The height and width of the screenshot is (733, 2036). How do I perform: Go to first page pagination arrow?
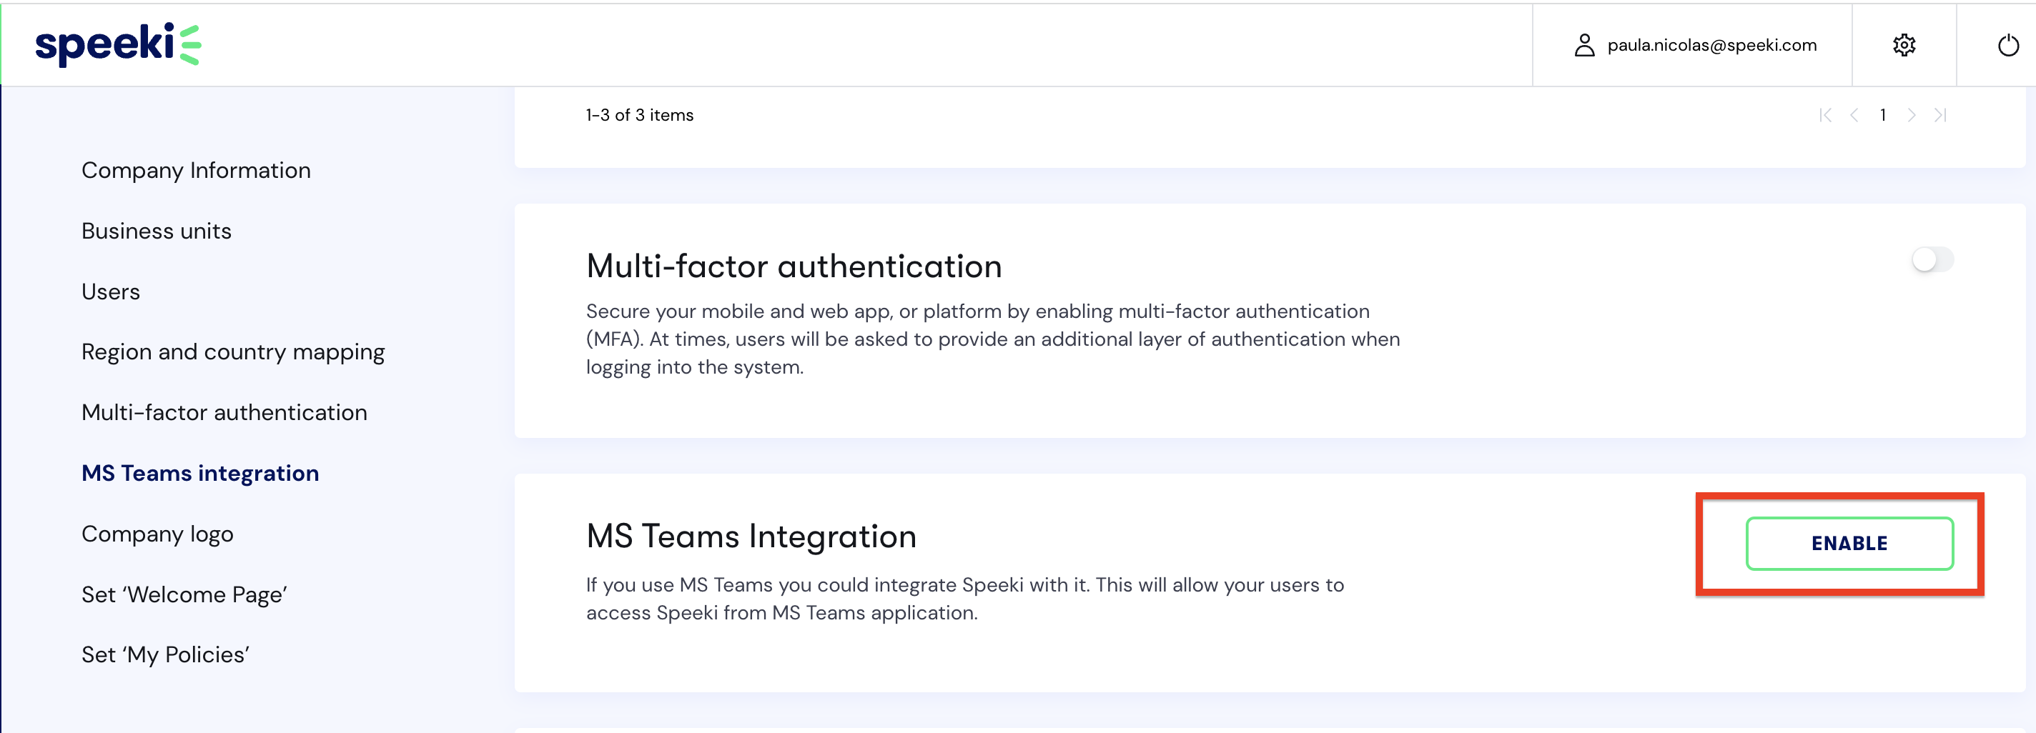[1825, 115]
